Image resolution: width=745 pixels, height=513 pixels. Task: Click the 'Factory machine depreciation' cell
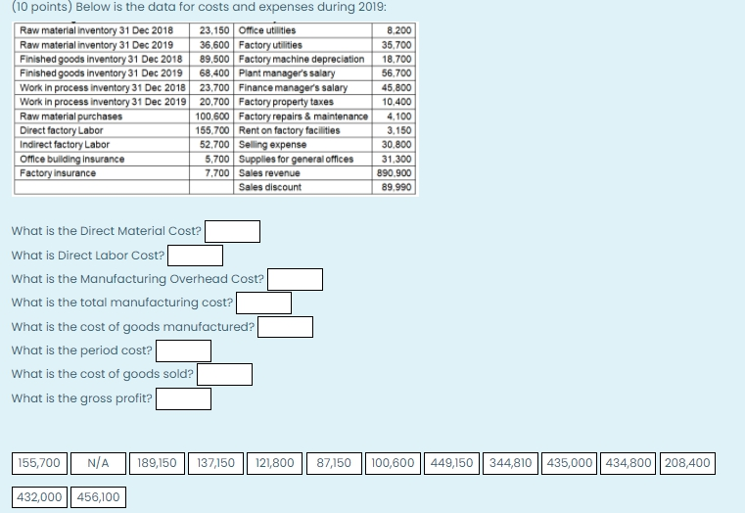303,59
